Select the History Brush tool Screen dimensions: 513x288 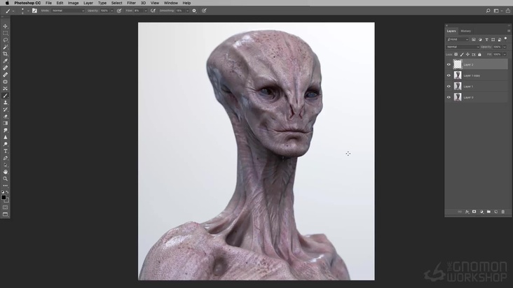[x=5, y=110]
